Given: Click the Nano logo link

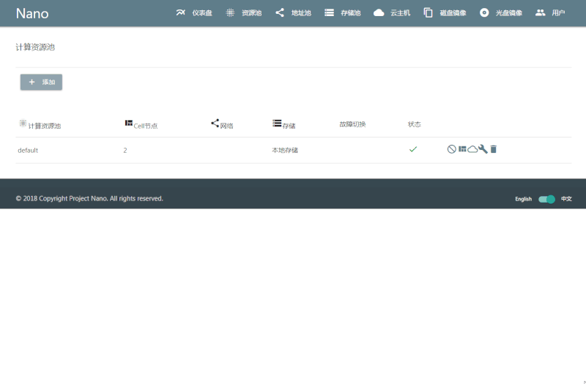Looking at the screenshot, I should point(32,13).
